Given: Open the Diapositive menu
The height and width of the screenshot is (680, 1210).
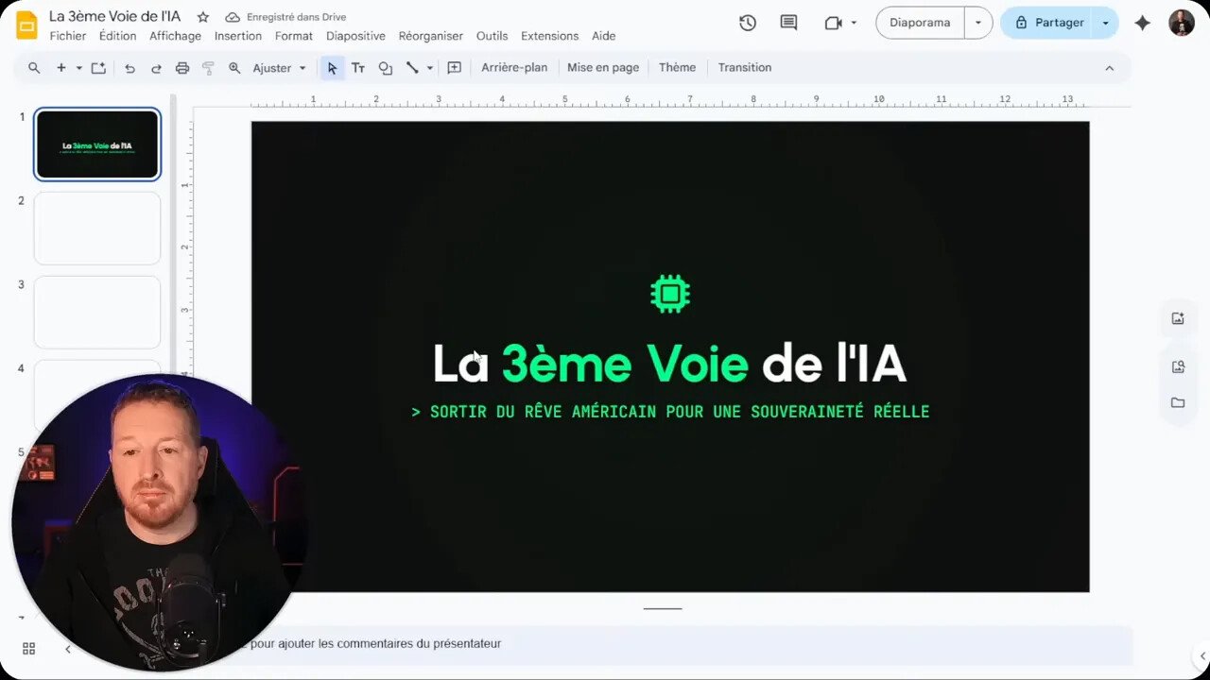Looking at the screenshot, I should [355, 36].
